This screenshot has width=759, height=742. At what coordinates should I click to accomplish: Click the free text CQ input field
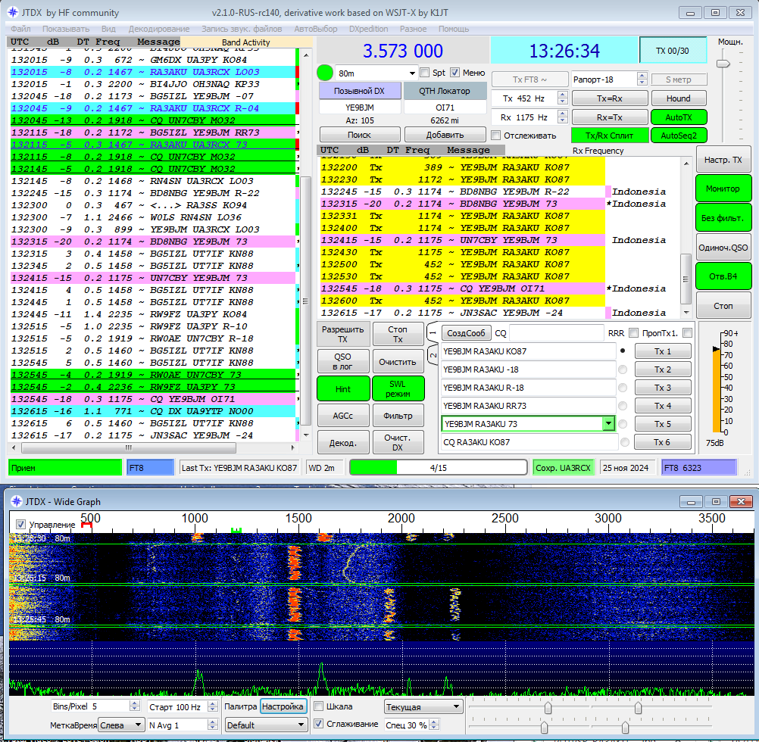tap(555, 333)
